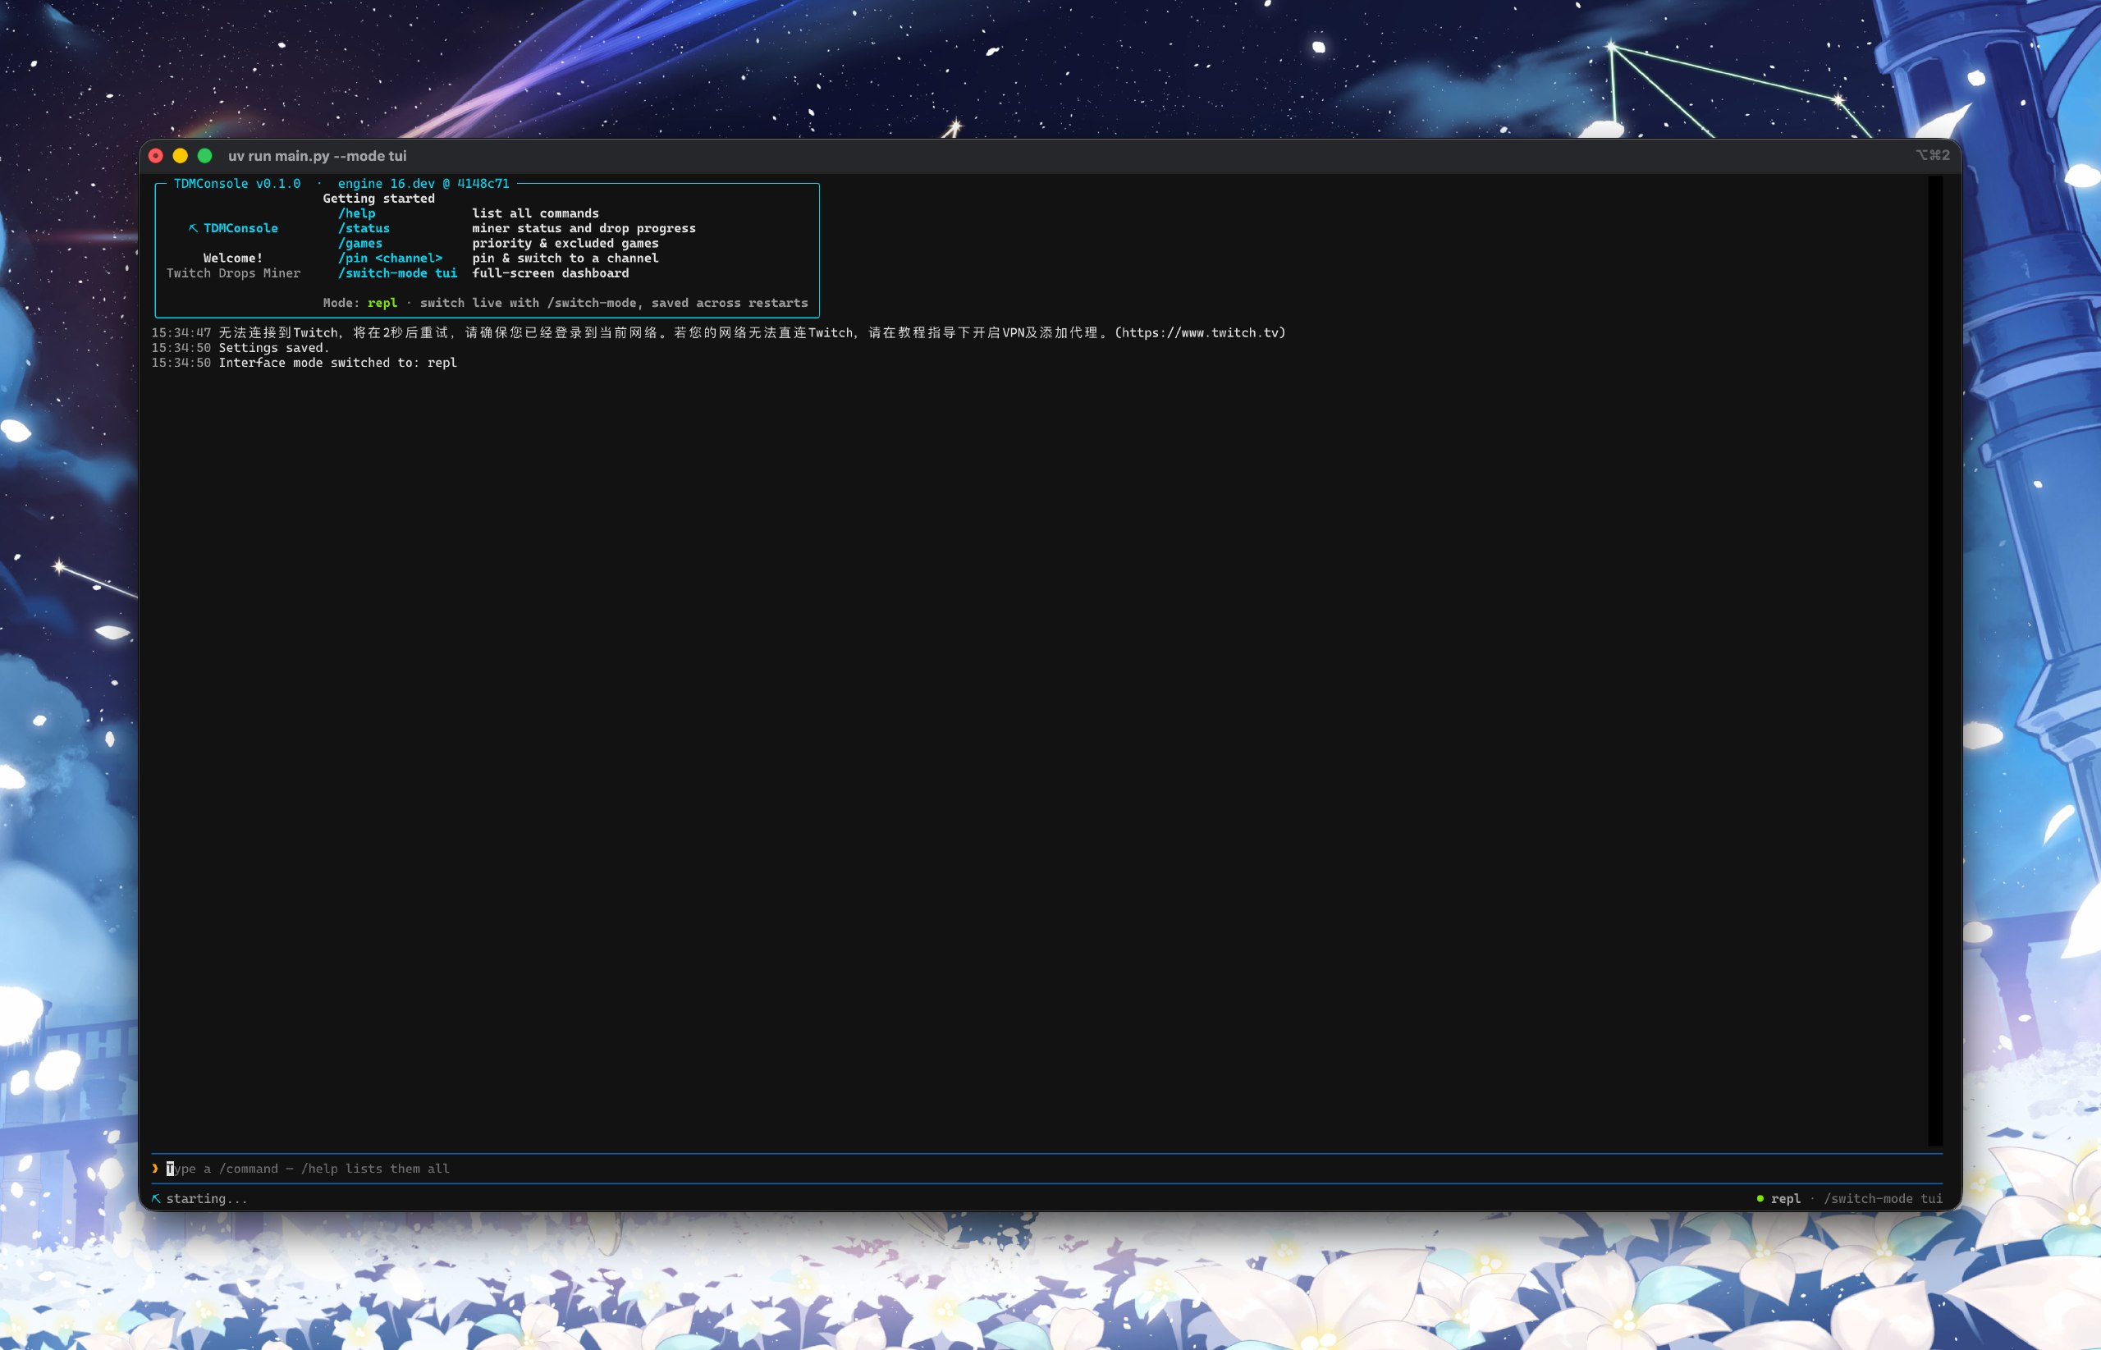Click the 'Getting started' heading
Screen dimensions: 2101x1350
pos(378,198)
